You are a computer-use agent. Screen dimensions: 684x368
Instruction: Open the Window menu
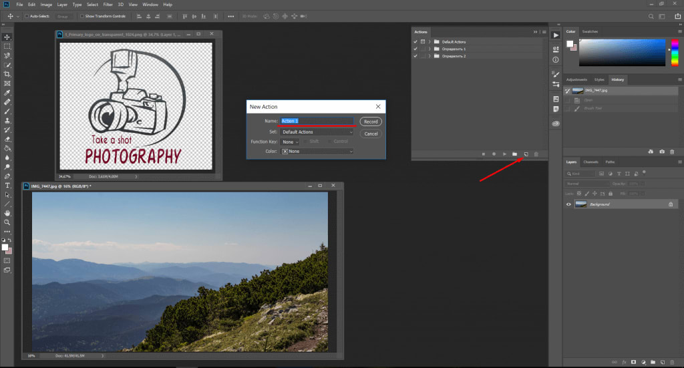click(x=150, y=5)
